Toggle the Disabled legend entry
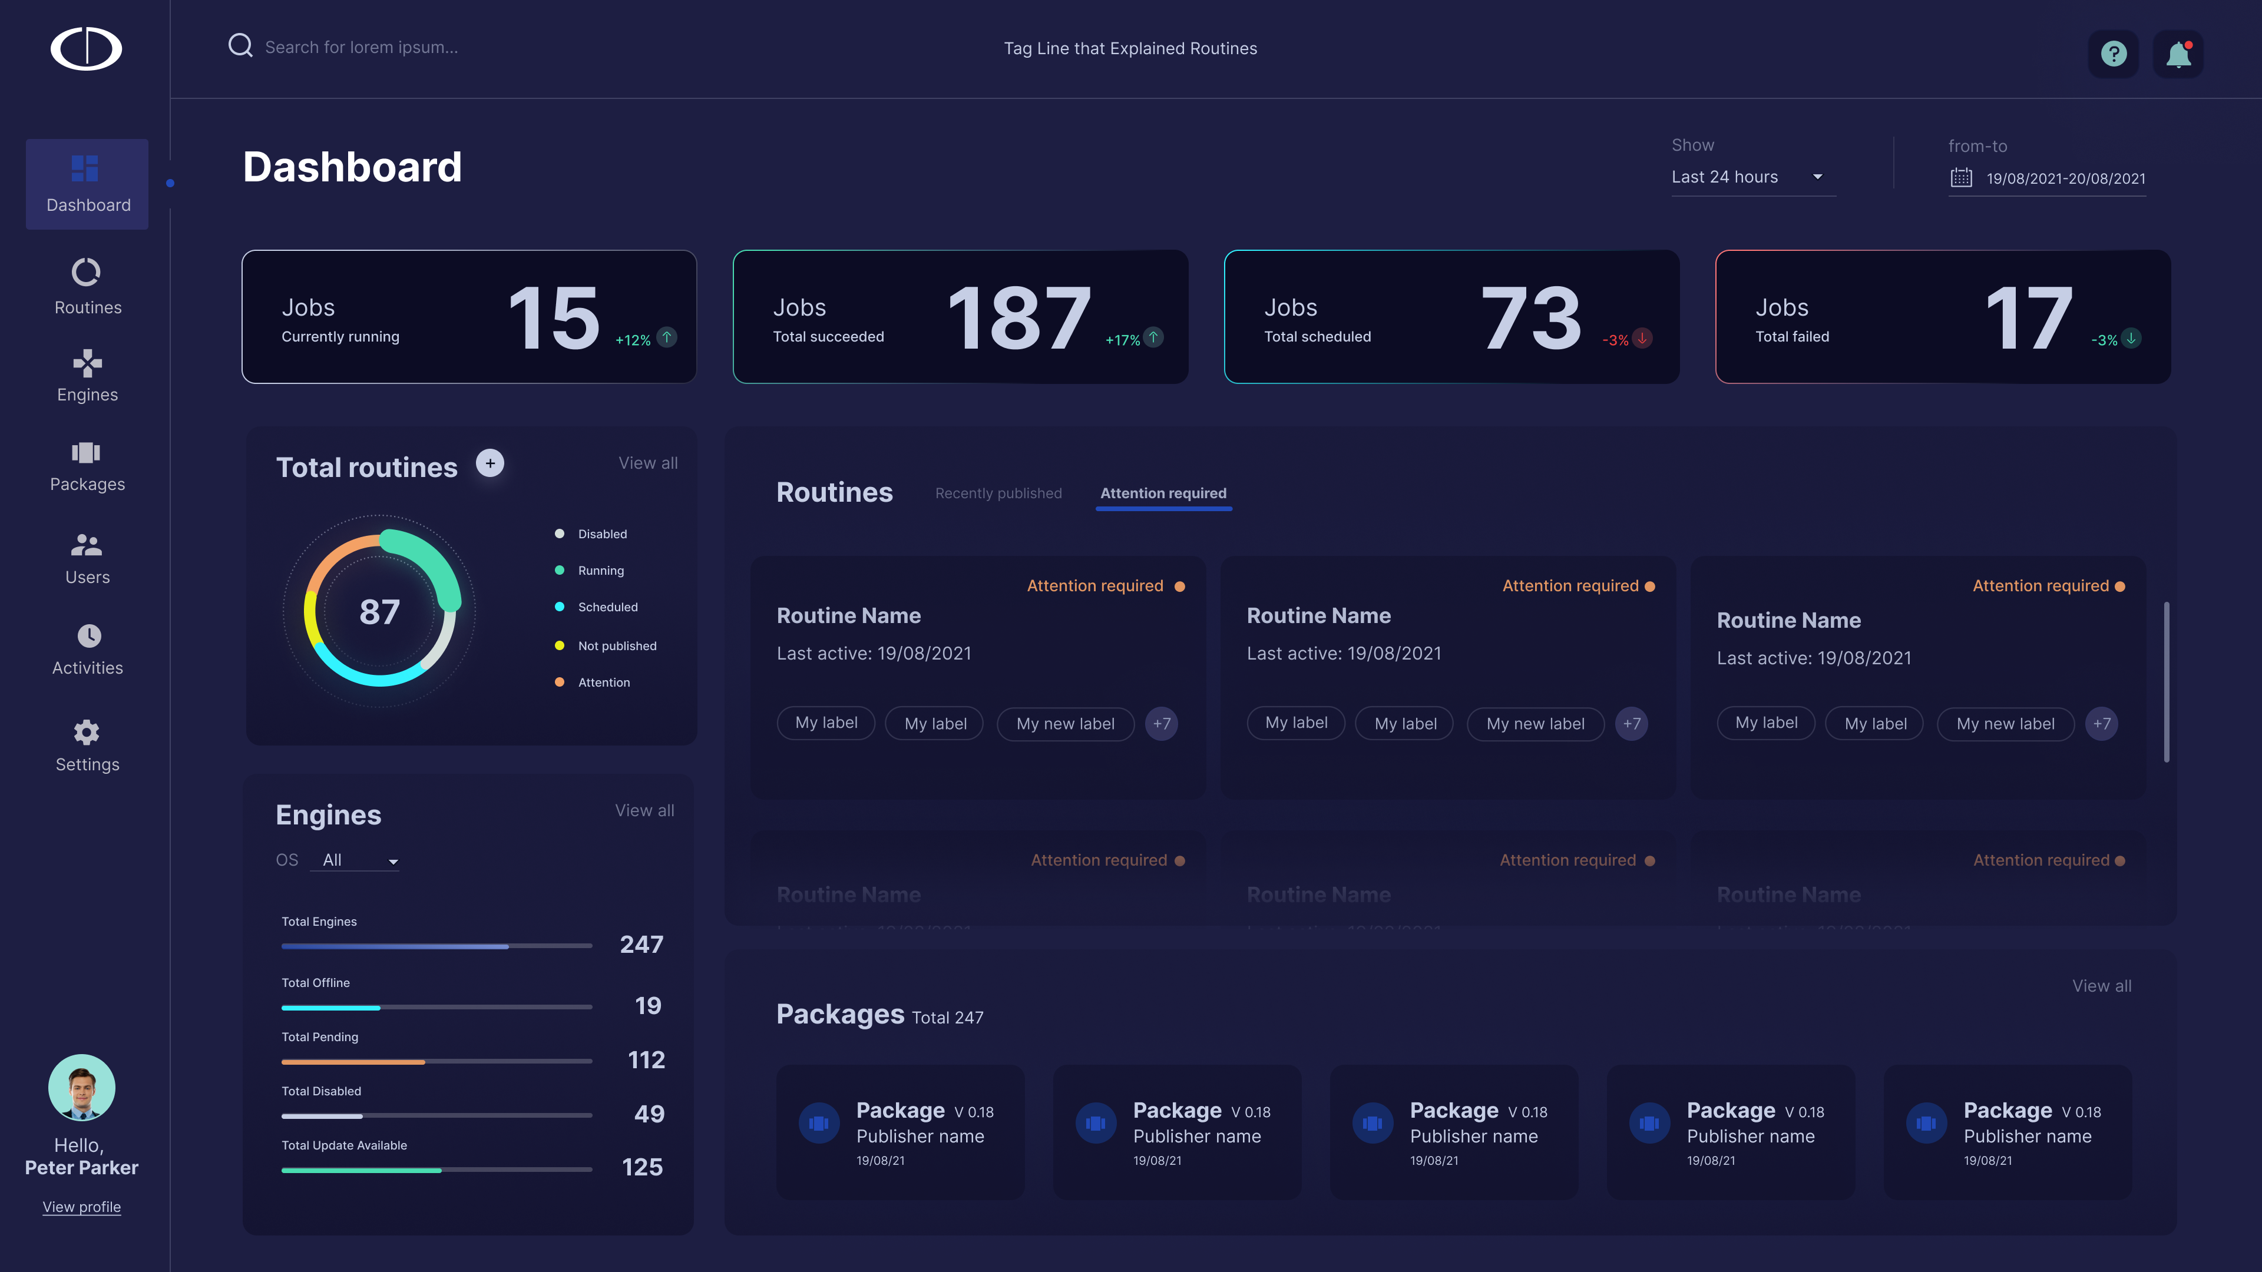Screen dimensions: 2262x1272 [591, 534]
